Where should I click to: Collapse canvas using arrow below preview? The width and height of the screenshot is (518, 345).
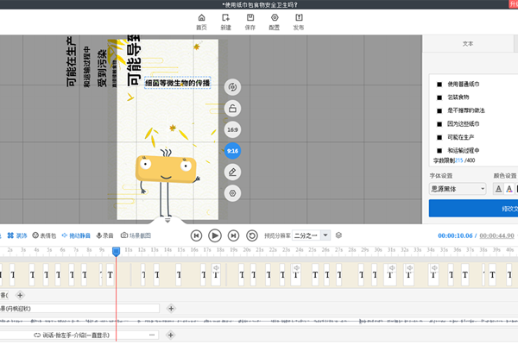pos(167,220)
